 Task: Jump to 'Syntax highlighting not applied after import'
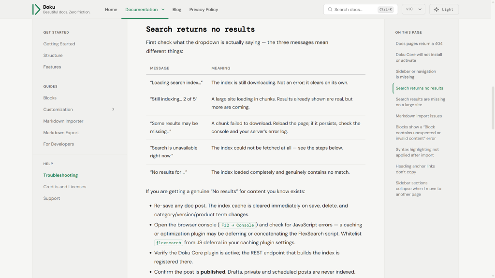tap(417, 152)
